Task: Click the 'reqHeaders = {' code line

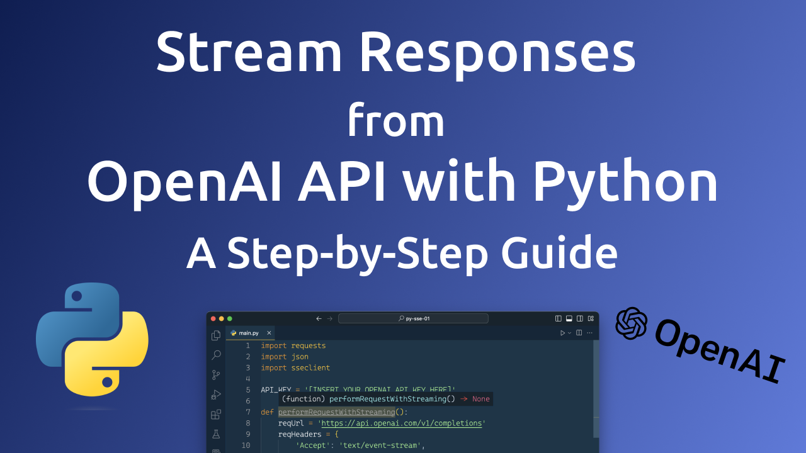Action: 309,434
